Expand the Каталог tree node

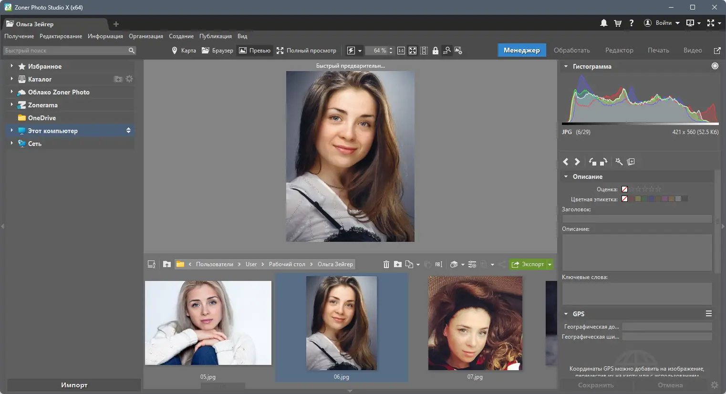[11, 79]
